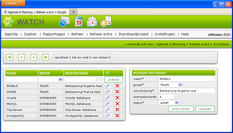The width and height of the screenshot is (233, 133).
Task: Edit the ENGELS row with pencil
Action: point(107,86)
